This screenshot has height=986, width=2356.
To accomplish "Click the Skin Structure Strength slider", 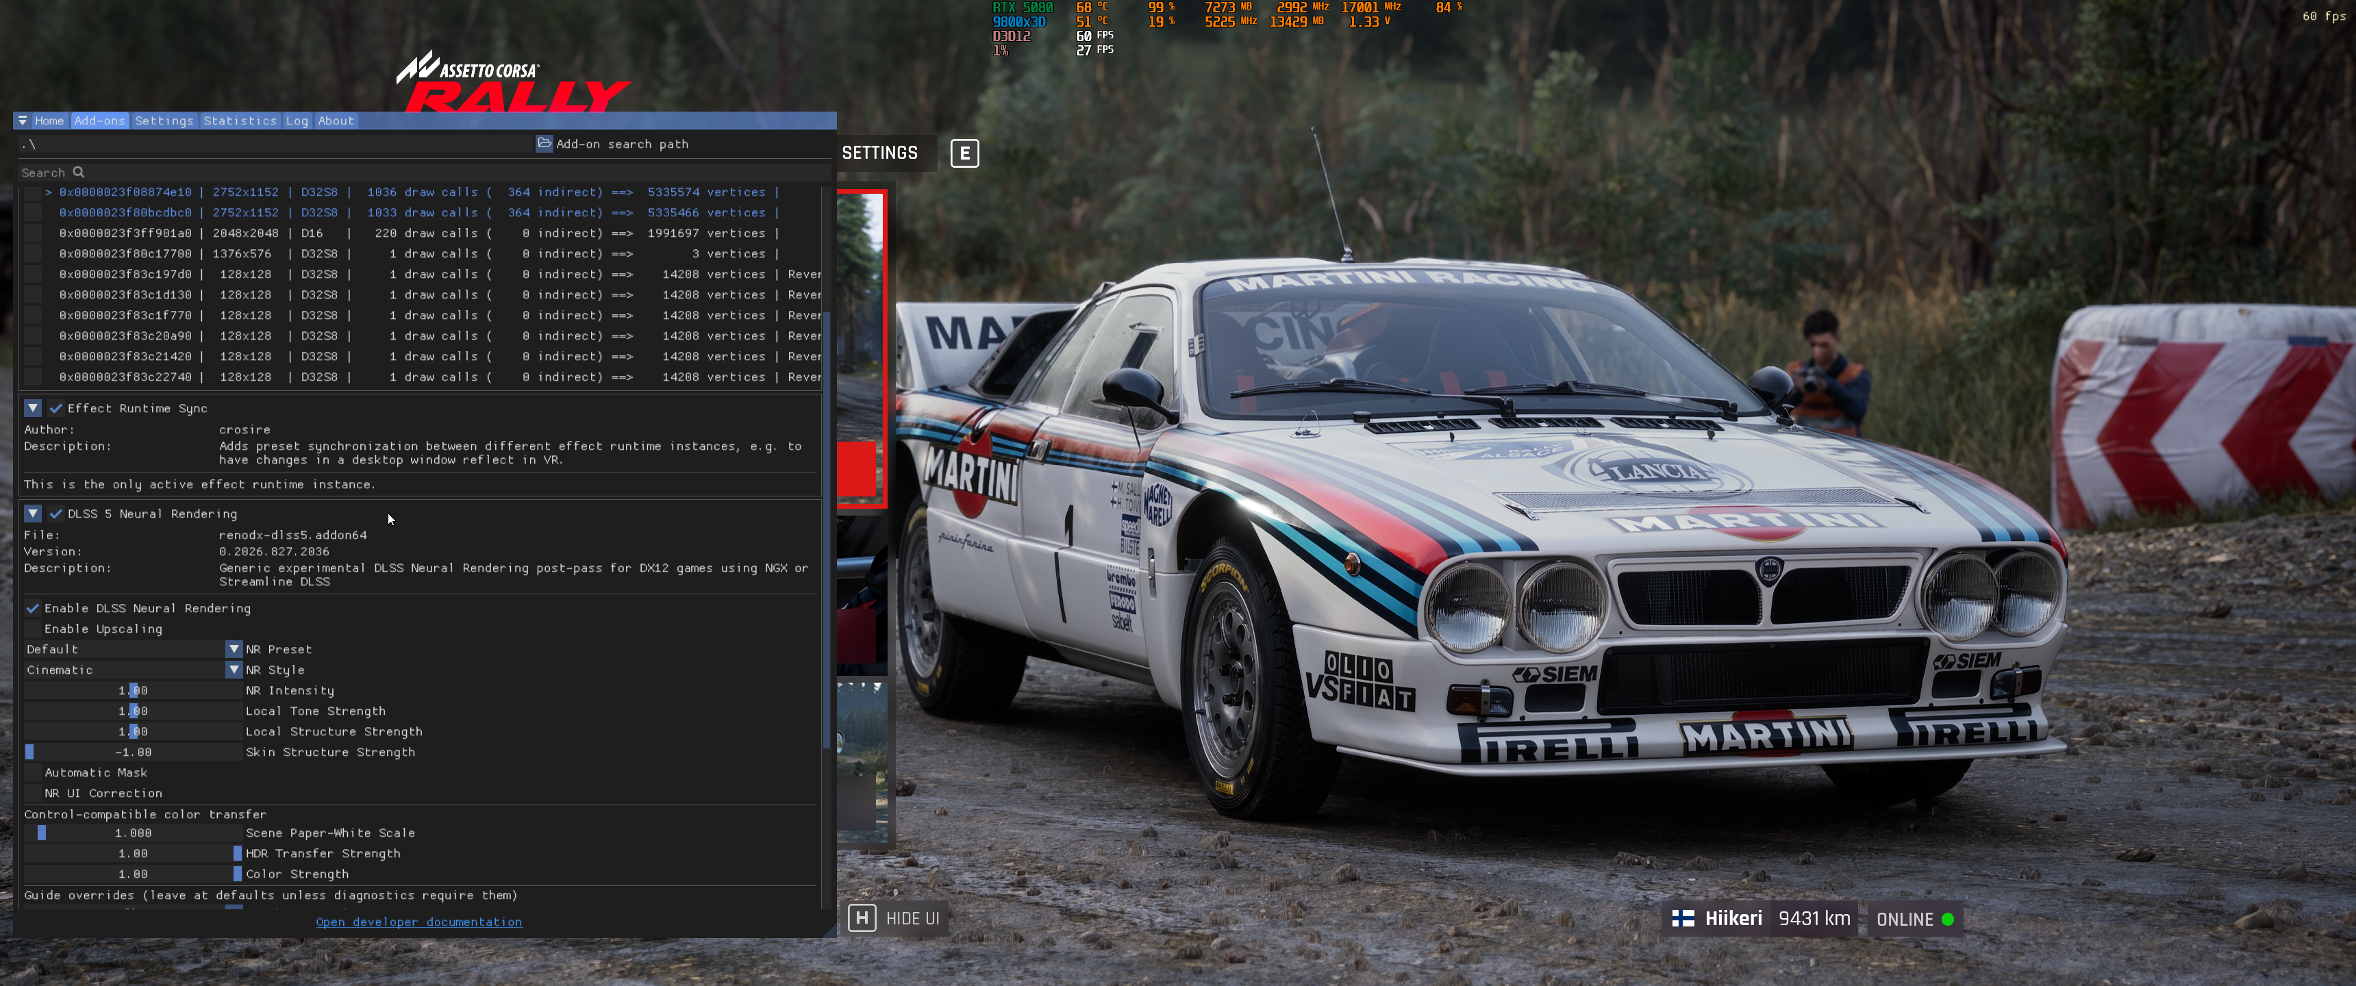I will point(134,753).
